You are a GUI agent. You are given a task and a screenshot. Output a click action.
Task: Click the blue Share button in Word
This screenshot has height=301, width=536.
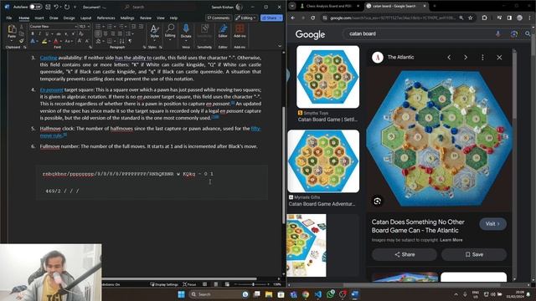coord(271,18)
